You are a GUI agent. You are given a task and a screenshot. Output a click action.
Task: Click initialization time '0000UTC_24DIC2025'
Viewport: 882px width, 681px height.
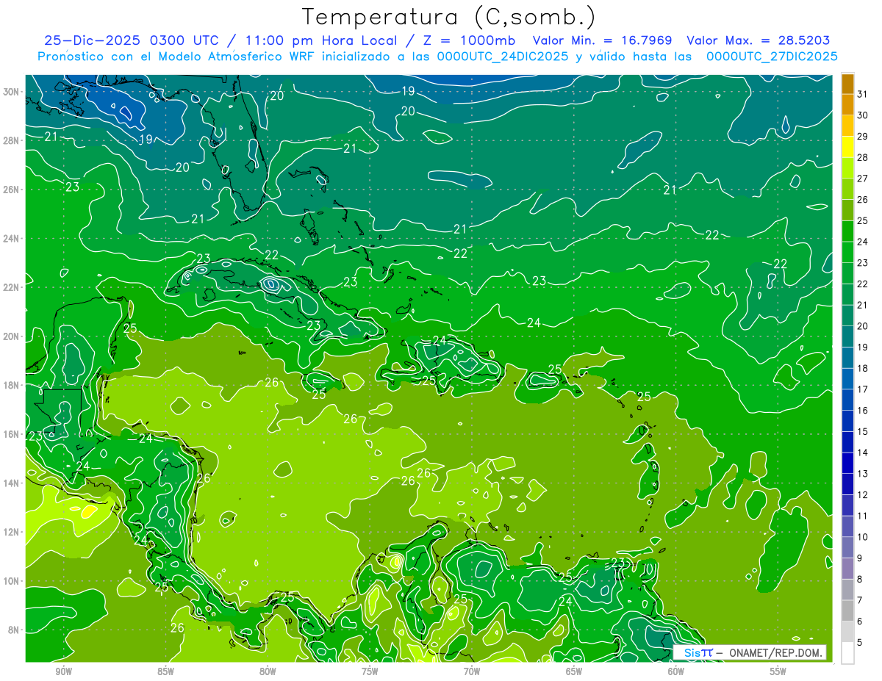tap(503, 56)
